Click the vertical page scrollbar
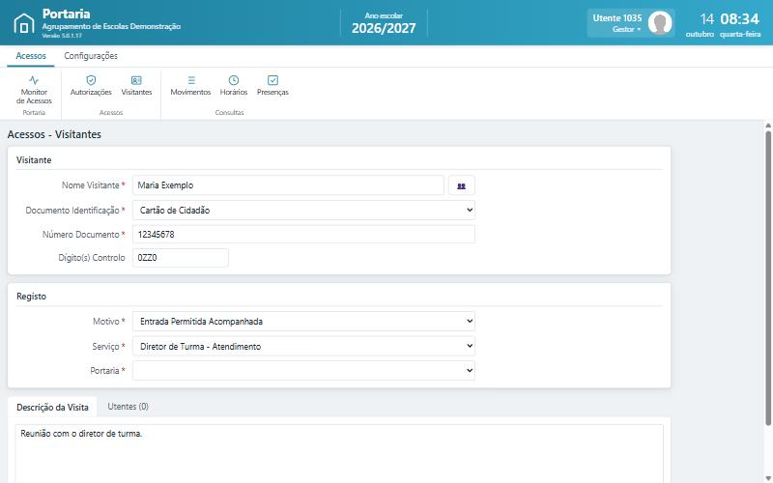The width and height of the screenshot is (773, 483). pos(768,277)
